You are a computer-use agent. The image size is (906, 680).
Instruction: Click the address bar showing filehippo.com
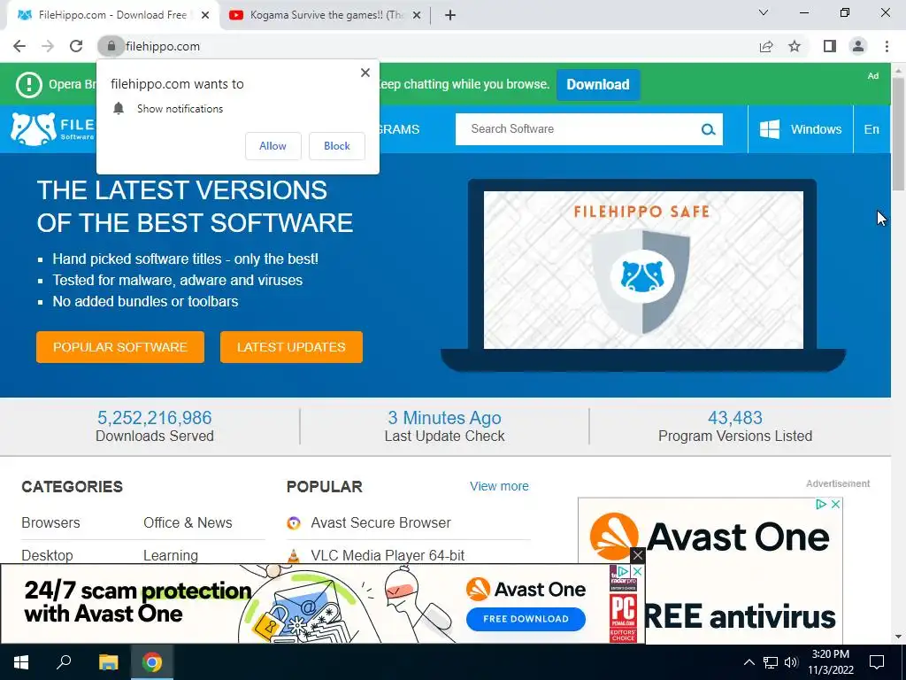pyautogui.click(x=427, y=46)
